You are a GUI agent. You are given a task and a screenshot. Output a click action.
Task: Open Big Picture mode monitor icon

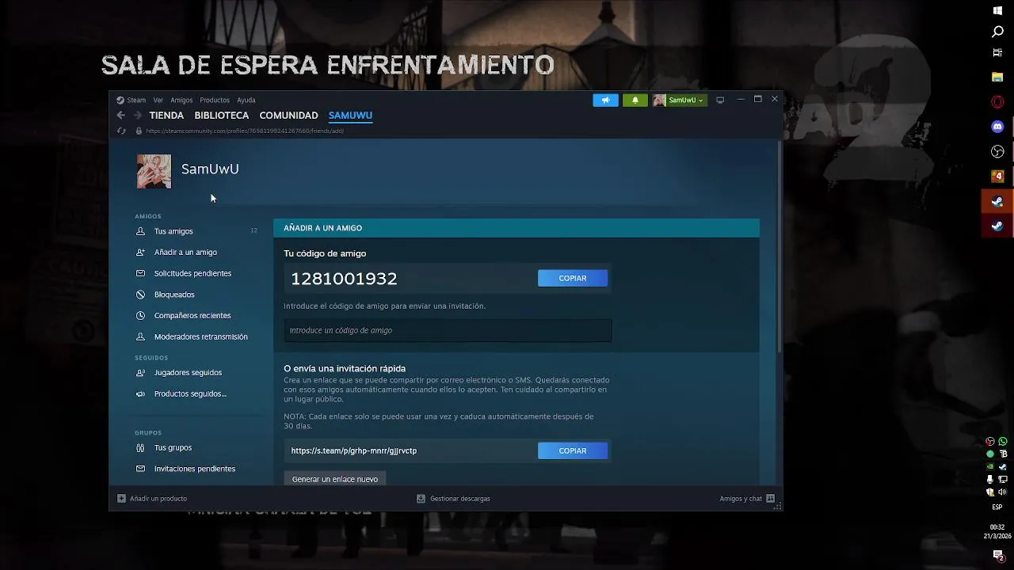coord(720,100)
